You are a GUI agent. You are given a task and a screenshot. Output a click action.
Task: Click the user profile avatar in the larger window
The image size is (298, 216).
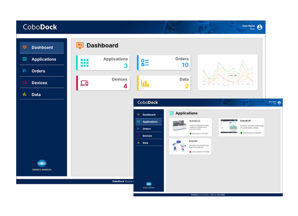click(x=260, y=27)
